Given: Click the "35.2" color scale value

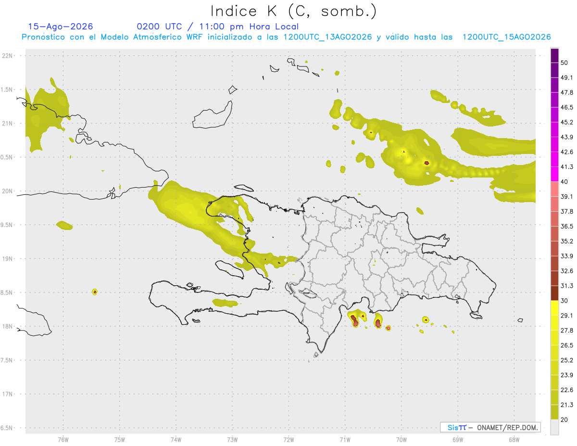Looking at the screenshot, I should click(567, 241).
